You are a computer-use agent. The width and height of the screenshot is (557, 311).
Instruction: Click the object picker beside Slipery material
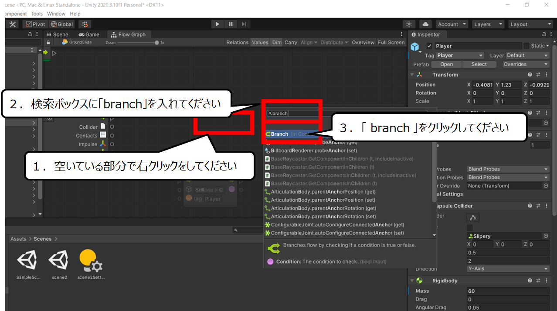click(x=546, y=236)
